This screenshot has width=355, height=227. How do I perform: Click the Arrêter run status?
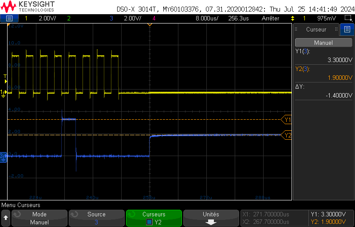(x=270, y=19)
